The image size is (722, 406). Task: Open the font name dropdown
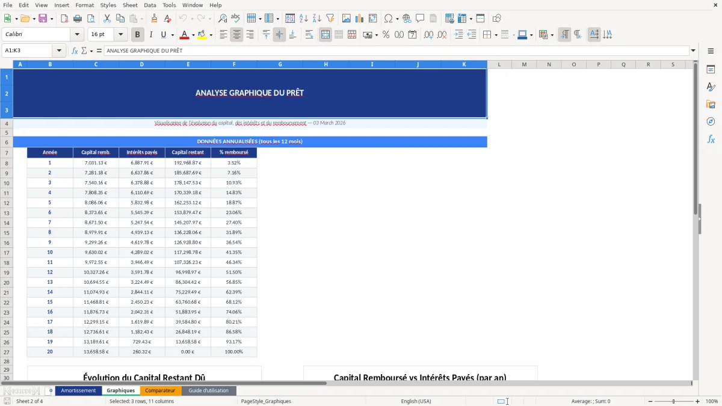coord(76,34)
